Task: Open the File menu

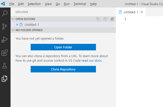Action: click(x=12, y=4)
